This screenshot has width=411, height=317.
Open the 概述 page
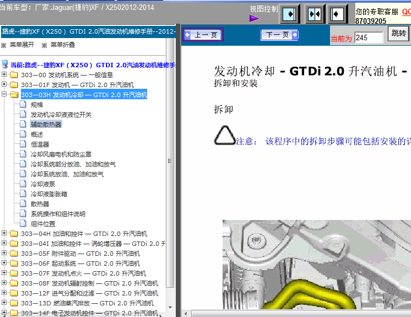37,135
